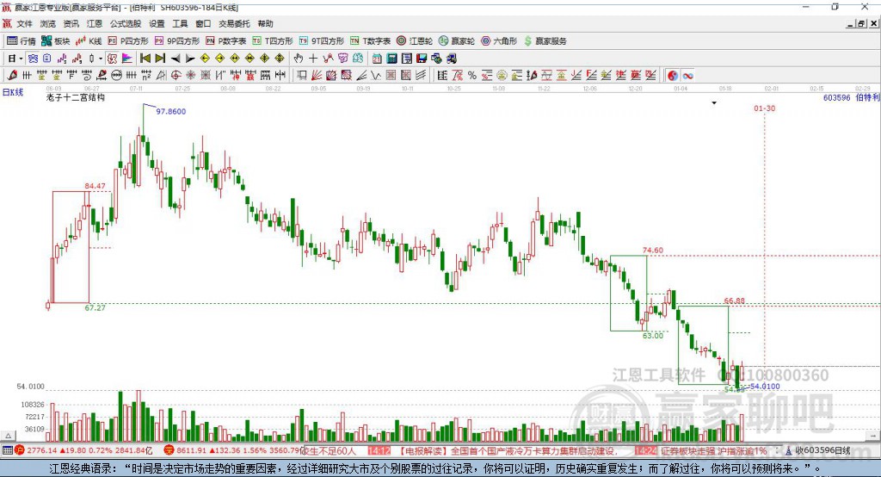
Task: Open the calculator icon in toolbar
Action: click(391, 59)
